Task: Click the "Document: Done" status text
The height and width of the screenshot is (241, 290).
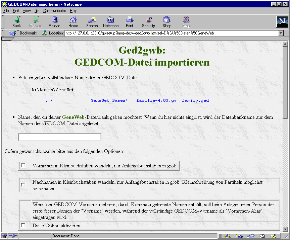Action: [66, 236]
